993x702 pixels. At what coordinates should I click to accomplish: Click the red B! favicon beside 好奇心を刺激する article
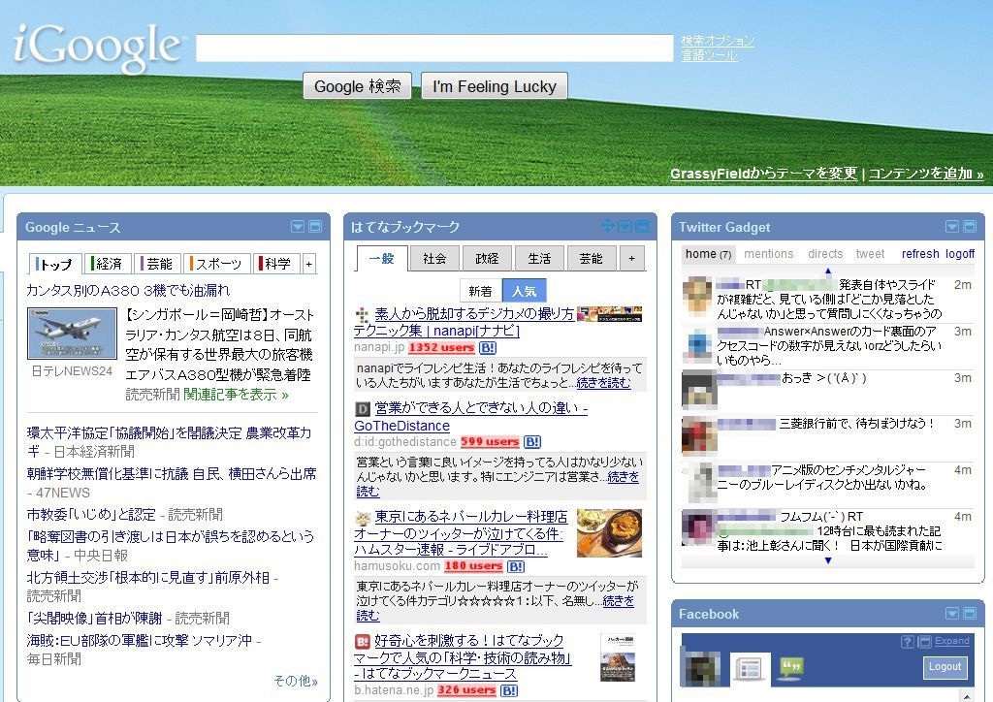[362, 642]
